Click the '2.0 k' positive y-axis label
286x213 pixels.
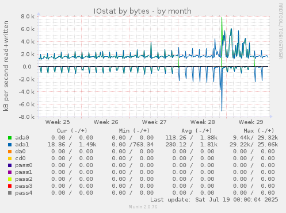pyautogui.click(x=28, y=54)
